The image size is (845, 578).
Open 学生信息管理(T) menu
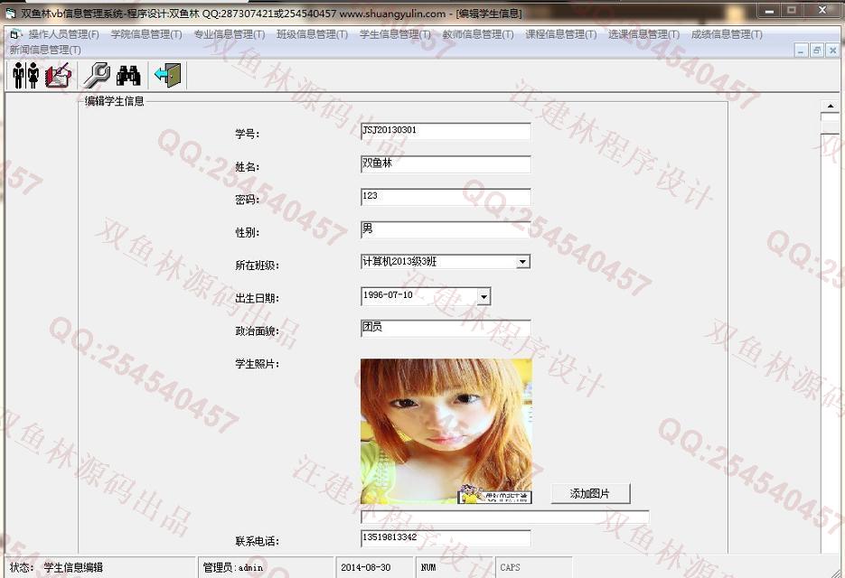click(x=396, y=34)
